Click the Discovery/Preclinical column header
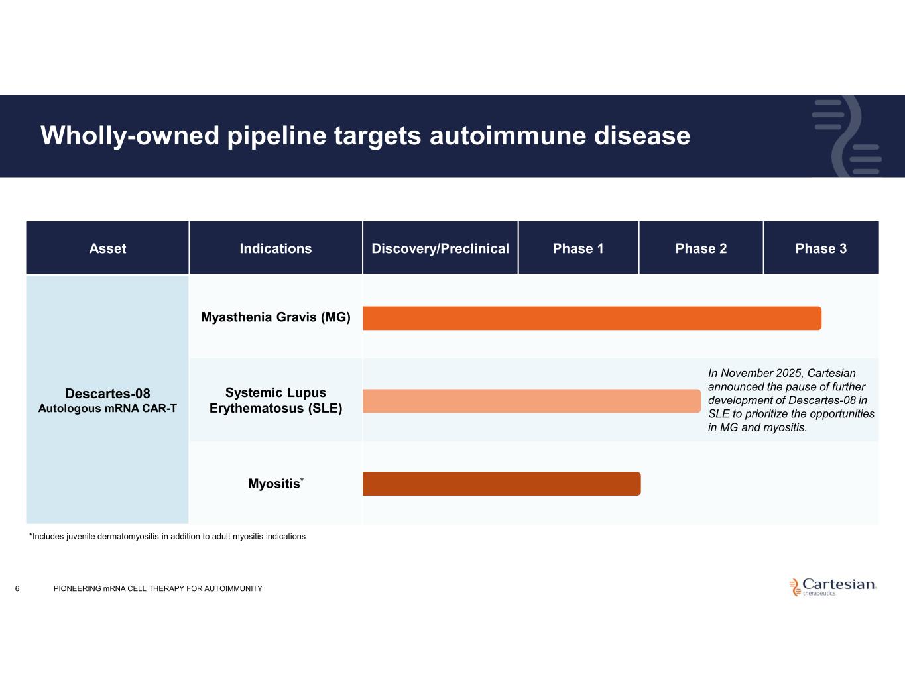905x699 pixels. (440, 248)
